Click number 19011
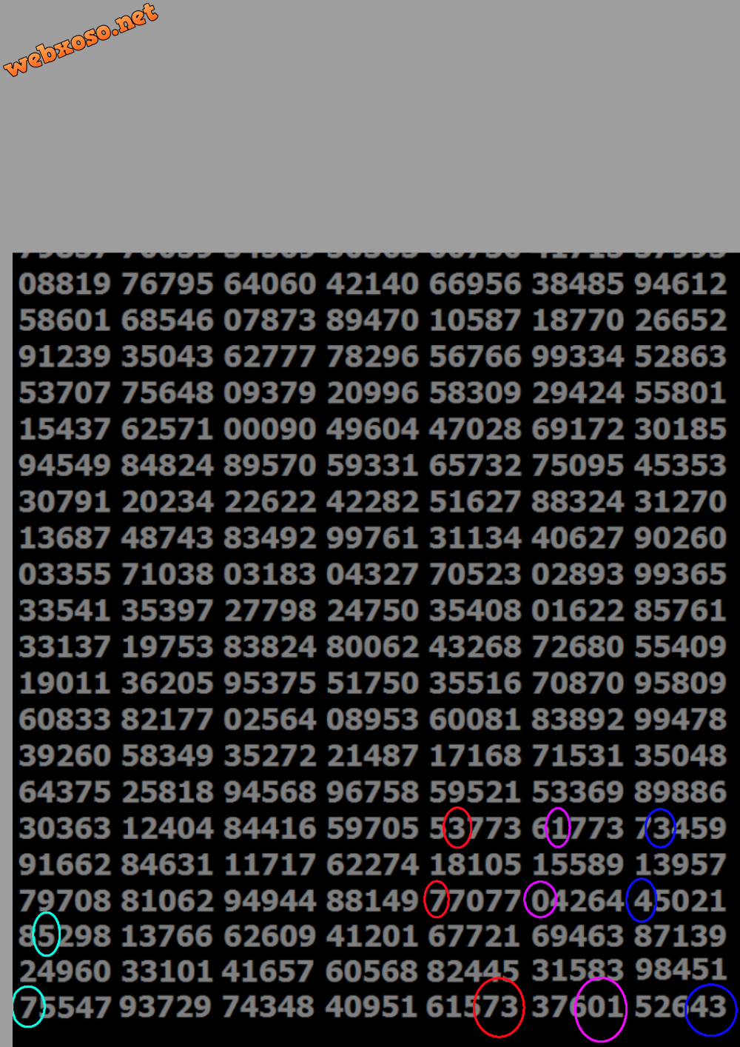Image resolution: width=740 pixels, height=1047 pixels. 64,683
